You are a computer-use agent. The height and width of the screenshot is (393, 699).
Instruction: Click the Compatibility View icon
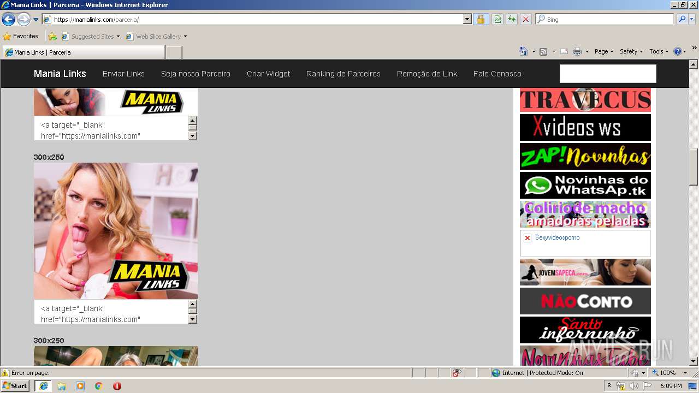pyautogui.click(x=497, y=20)
